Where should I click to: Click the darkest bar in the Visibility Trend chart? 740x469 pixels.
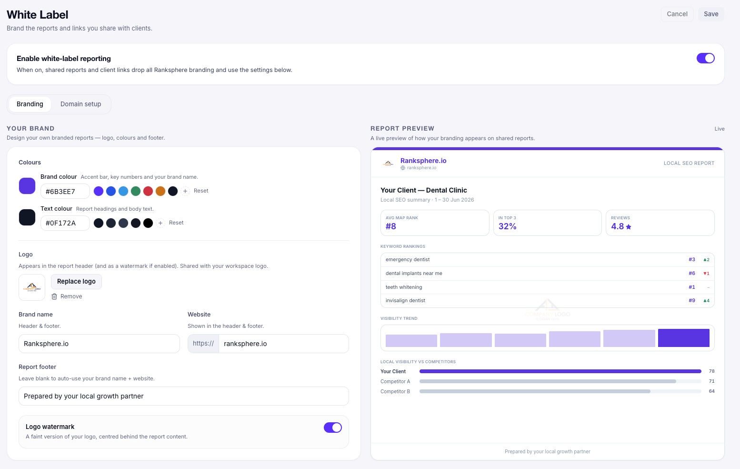[x=684, y=338]
